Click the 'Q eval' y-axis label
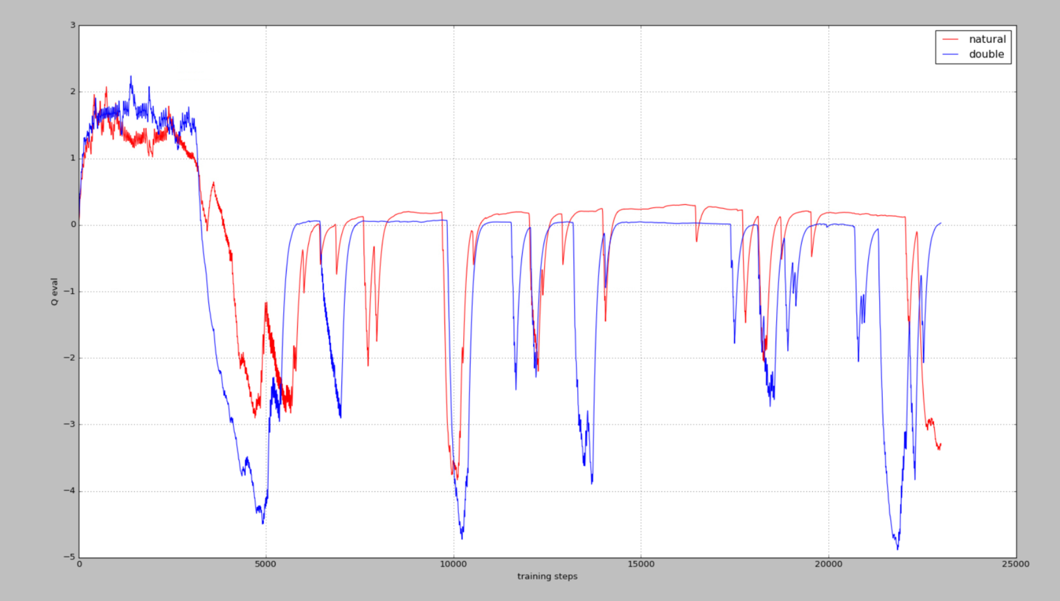Image resolution: width=1060 pixels, height=601 pixels. pyautogui.click(x=55, y=292)
